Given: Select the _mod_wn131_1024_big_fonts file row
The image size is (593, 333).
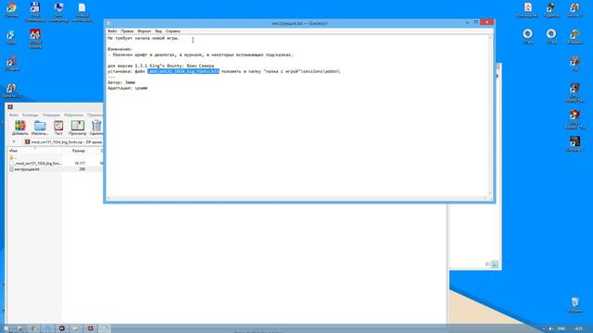Looking at the screenshot, I should 55,163.
